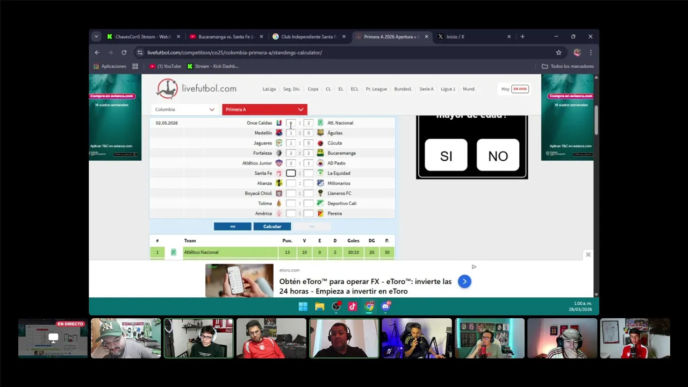Close the Primera A 2026 Apertura tab
This screenshot has width=688, height=387.
pyautogui.click(x=426, y=37)
